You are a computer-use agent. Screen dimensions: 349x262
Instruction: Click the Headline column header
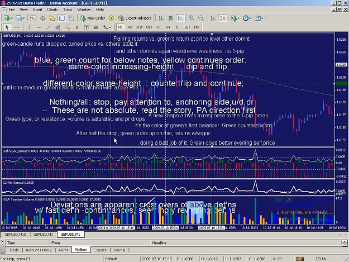[246, 242]
